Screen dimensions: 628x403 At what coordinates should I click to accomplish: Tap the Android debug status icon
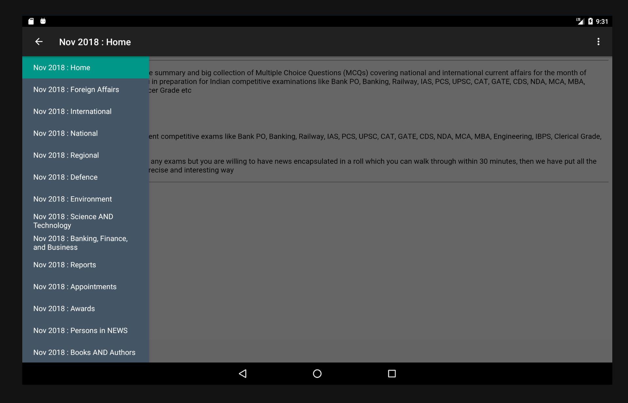pos(43,21)
